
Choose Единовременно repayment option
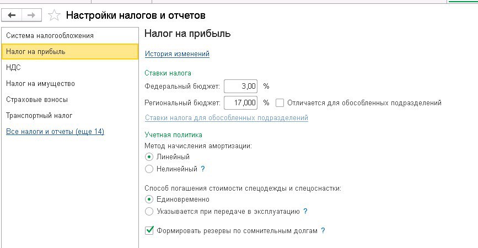[x=149, y=200]
